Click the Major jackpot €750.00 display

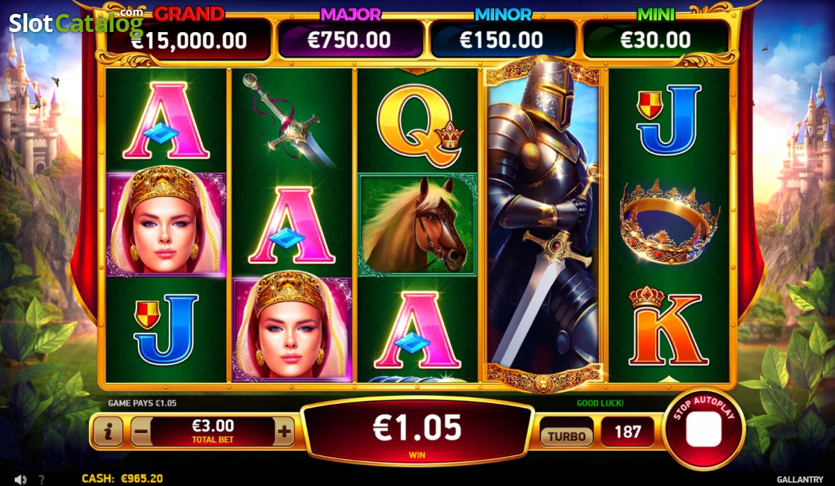click(x=350, y=40)
